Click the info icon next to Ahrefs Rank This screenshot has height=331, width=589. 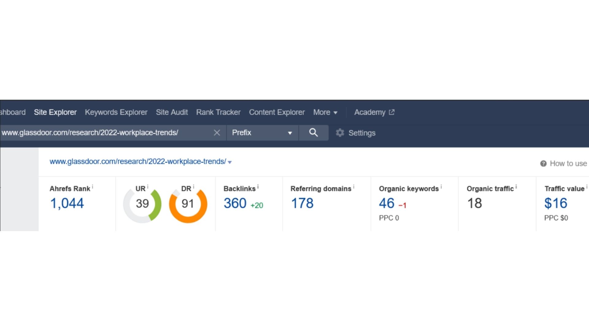pyautogui.click(x=93, y=186)
